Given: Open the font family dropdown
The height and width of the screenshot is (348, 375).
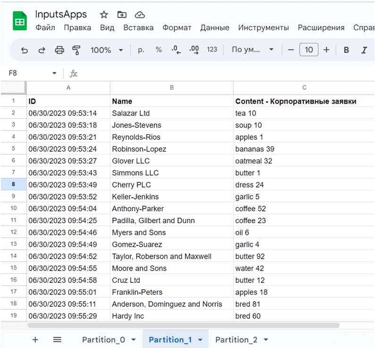Looking at the screenshot, I should pos(253,50).
